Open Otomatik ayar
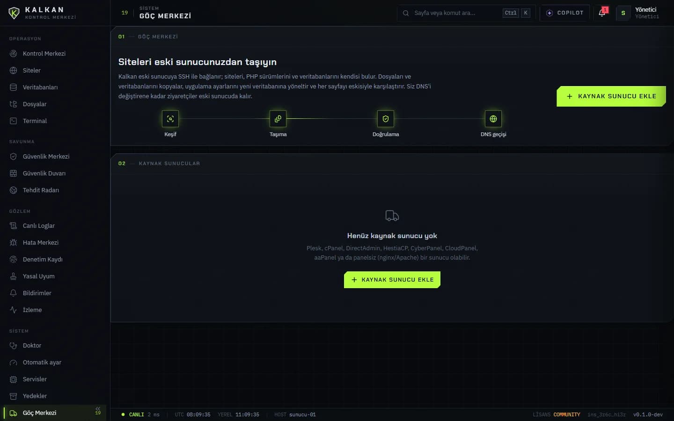The image size is (674, 421). 55,362
